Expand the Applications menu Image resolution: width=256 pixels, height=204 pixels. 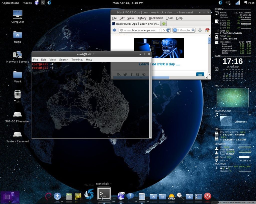coord(10,3)
